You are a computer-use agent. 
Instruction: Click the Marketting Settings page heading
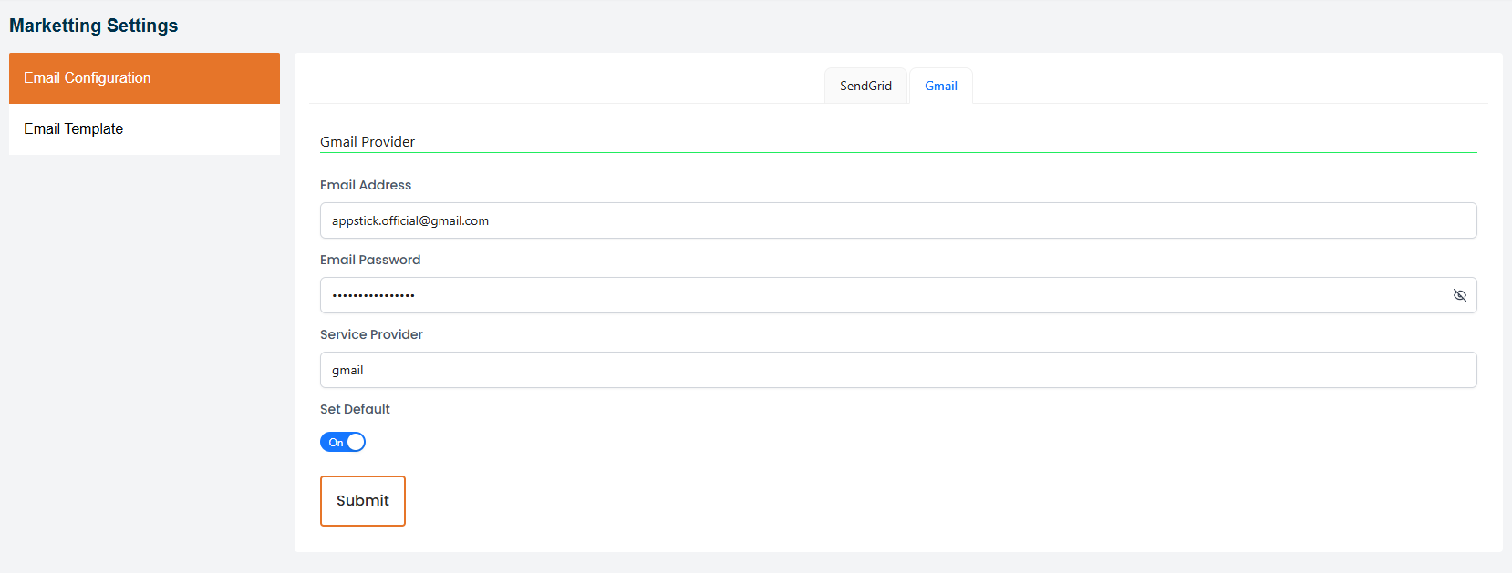94,26
